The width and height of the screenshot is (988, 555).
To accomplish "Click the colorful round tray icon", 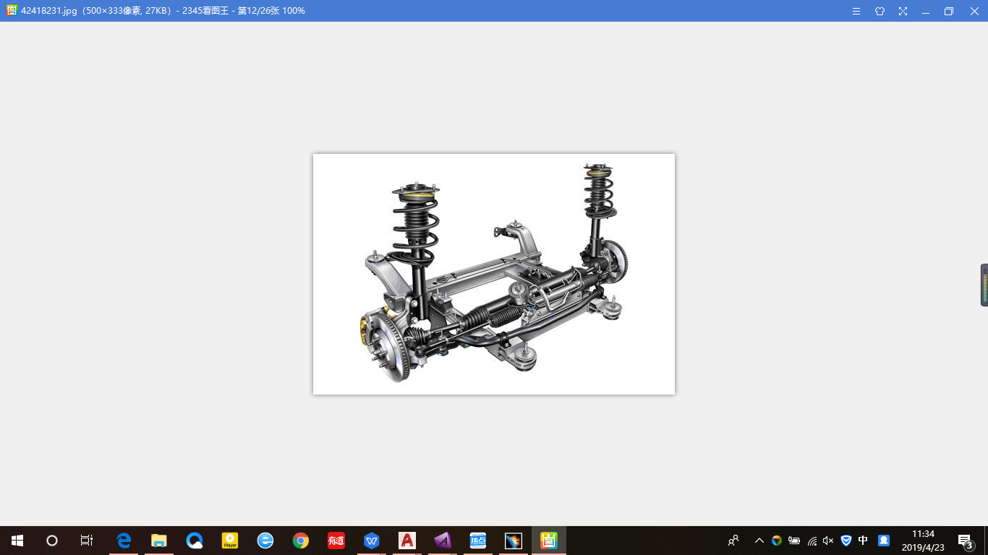I will [x=777, y=541].
